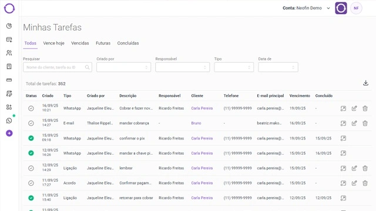The height and width of the screenshot is (211, 376).
Task: Toggle status of the 'confirmar o pix' task
Action: [x=31, y=138]
